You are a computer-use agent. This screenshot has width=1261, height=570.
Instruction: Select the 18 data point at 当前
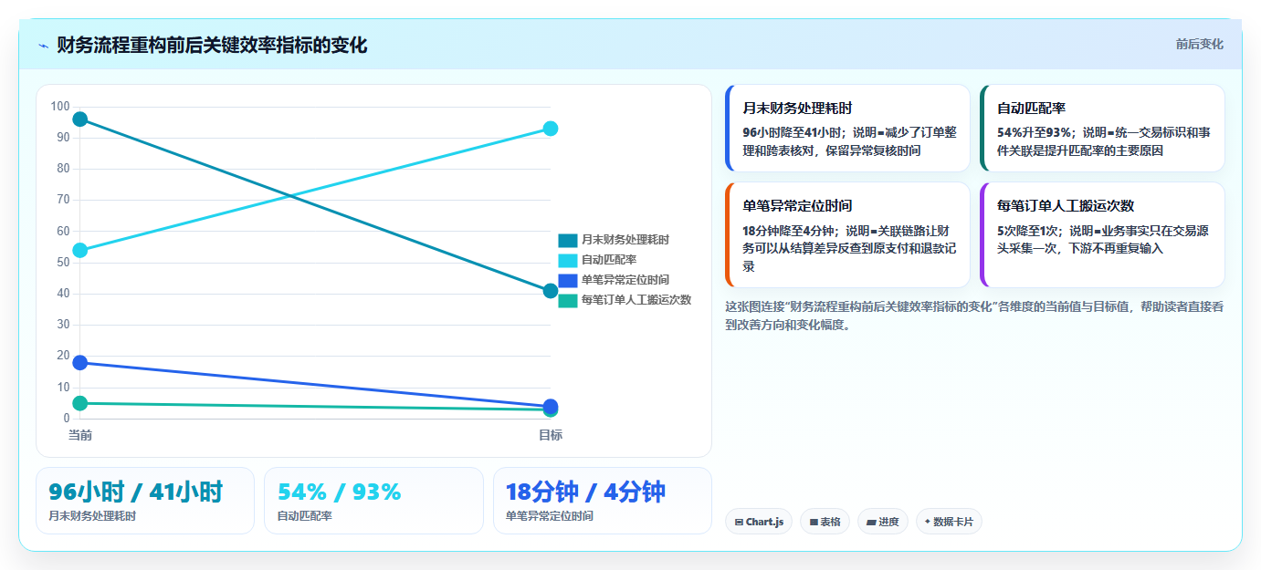pos(79,362)
